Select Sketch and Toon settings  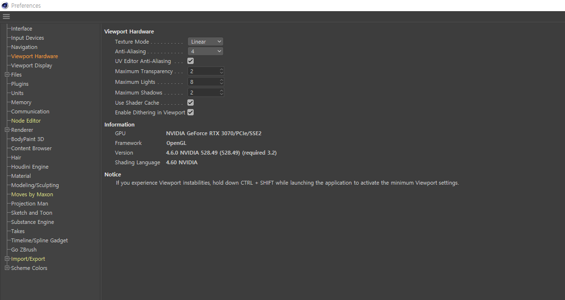click(32, 213)
